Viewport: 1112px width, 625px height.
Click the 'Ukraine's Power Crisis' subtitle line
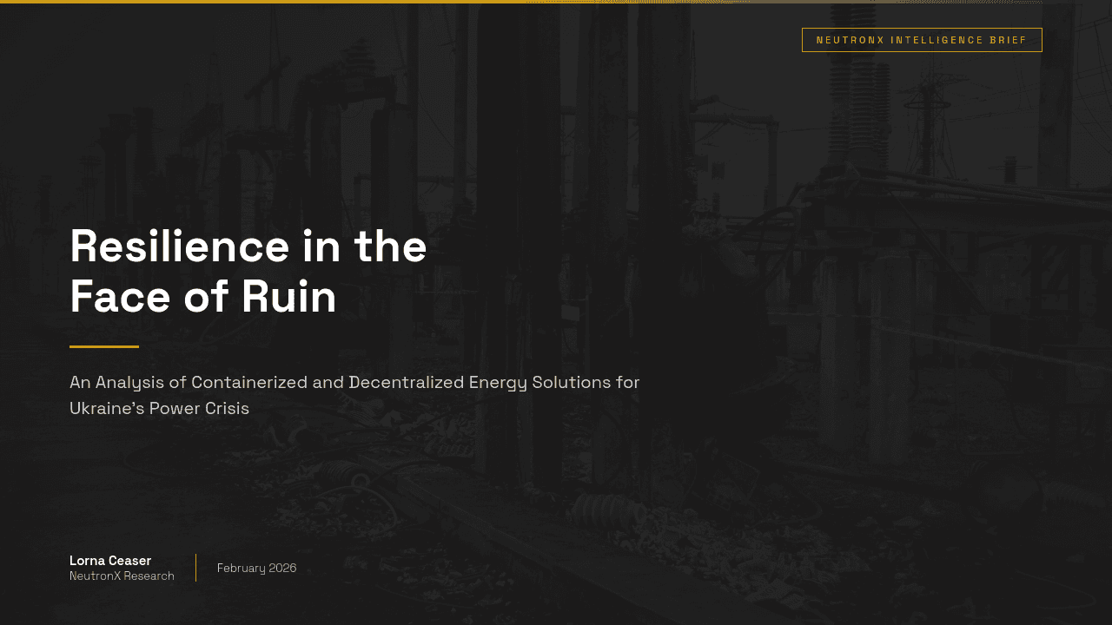160,408
